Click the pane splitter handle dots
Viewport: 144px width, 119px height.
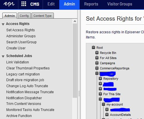click(x=79, y=93)
